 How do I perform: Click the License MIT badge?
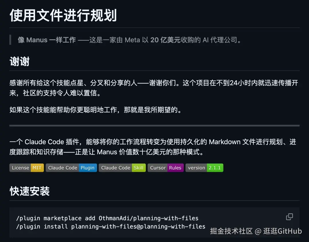(x=27, y=168)
